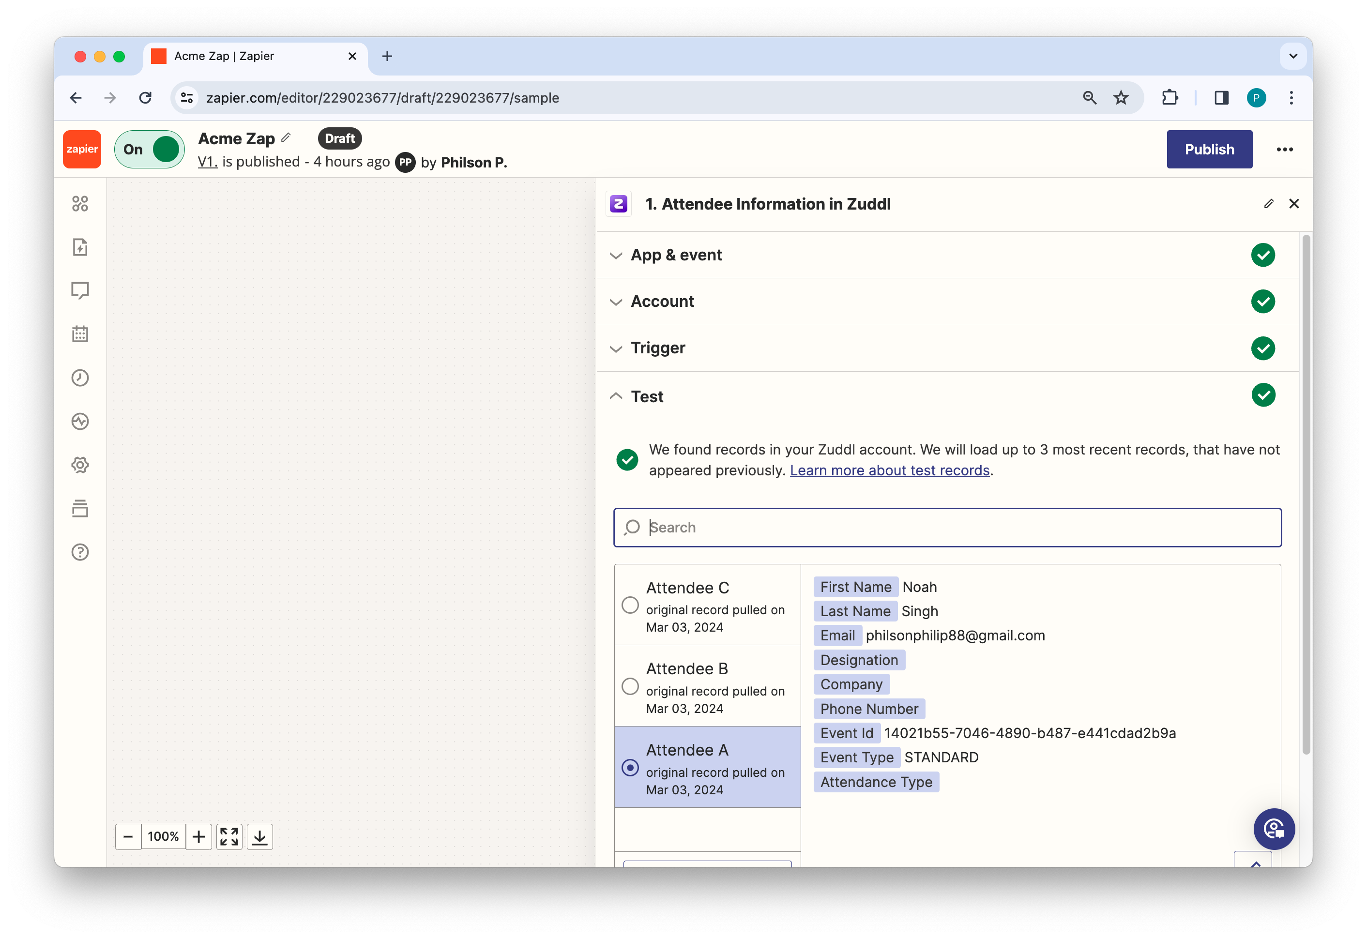
Task: Click the calendar icon in left sidebar
Action: [80, 334]
